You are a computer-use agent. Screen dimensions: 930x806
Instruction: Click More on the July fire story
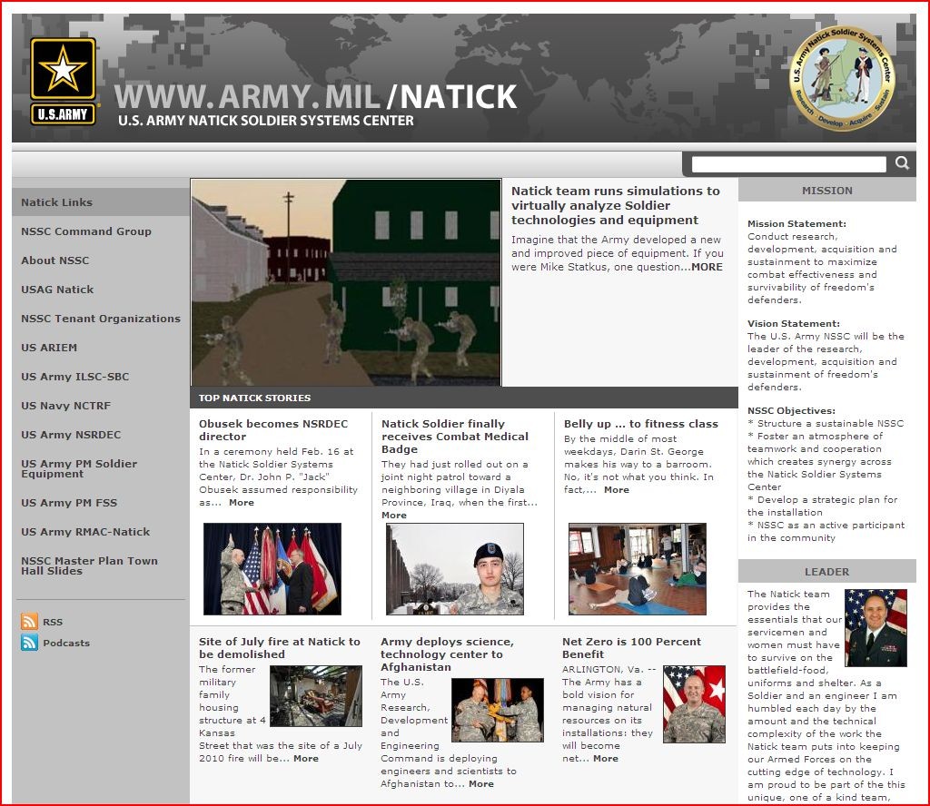click(x=305, y=758)
